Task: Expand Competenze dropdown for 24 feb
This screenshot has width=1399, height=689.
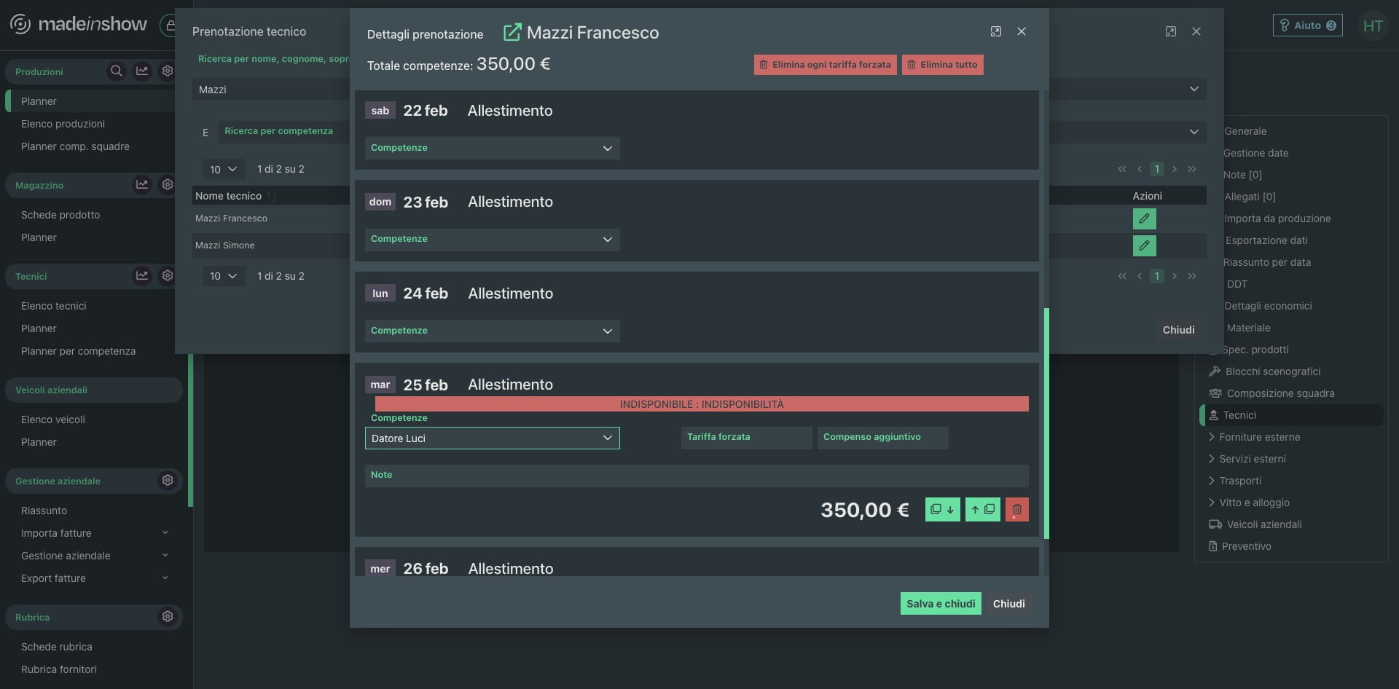Action: pyautogui.click(x=492, y=331)
